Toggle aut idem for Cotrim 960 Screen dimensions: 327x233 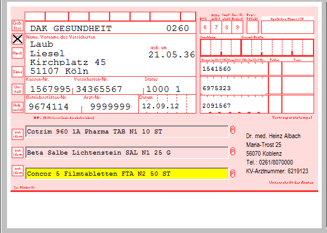pos(18,135)
